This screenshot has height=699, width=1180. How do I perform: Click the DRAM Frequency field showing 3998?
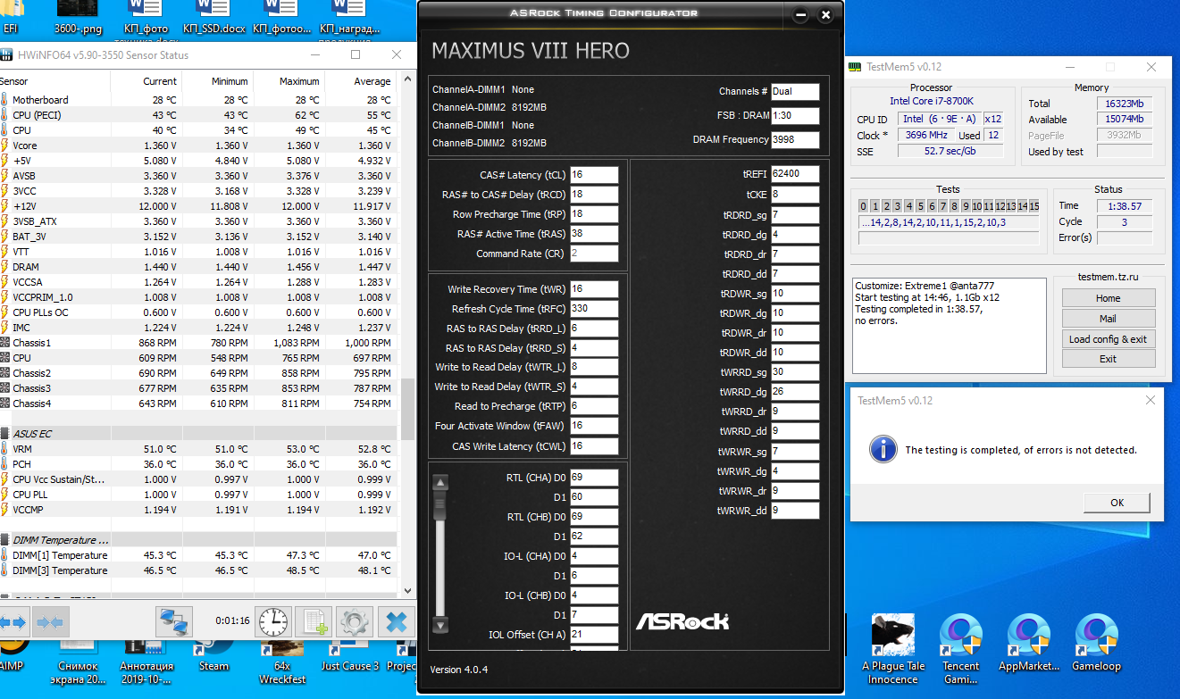coord(795,139)
